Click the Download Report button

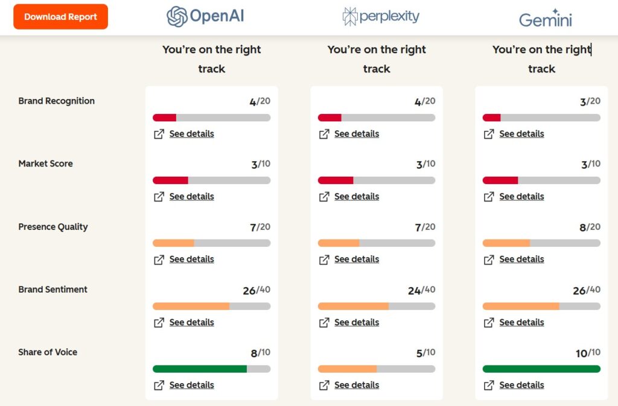[60, 17]
